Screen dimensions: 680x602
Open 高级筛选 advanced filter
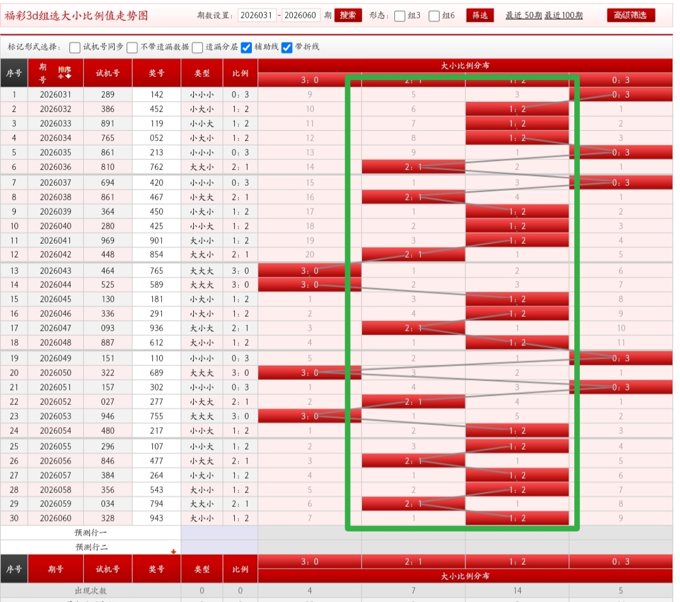pos(631,16)
